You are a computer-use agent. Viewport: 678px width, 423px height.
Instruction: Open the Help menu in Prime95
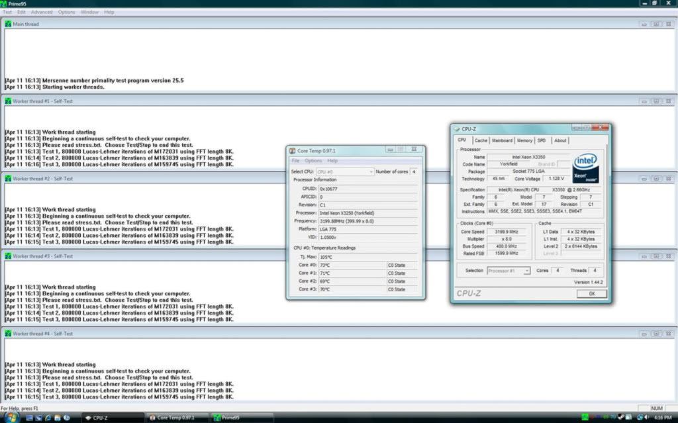point(109,12)
